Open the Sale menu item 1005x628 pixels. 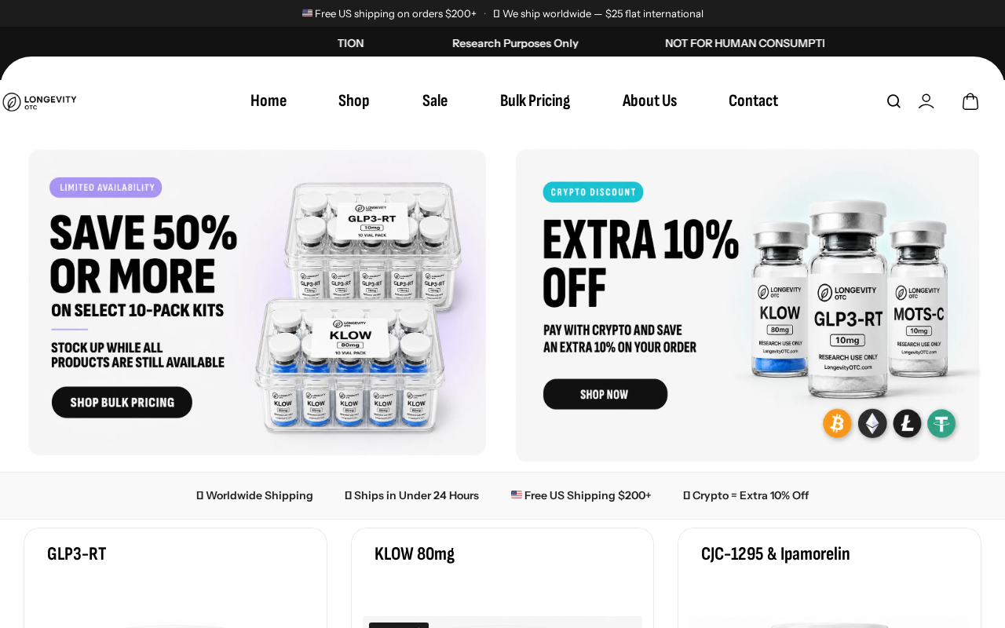tap(435, 100)
